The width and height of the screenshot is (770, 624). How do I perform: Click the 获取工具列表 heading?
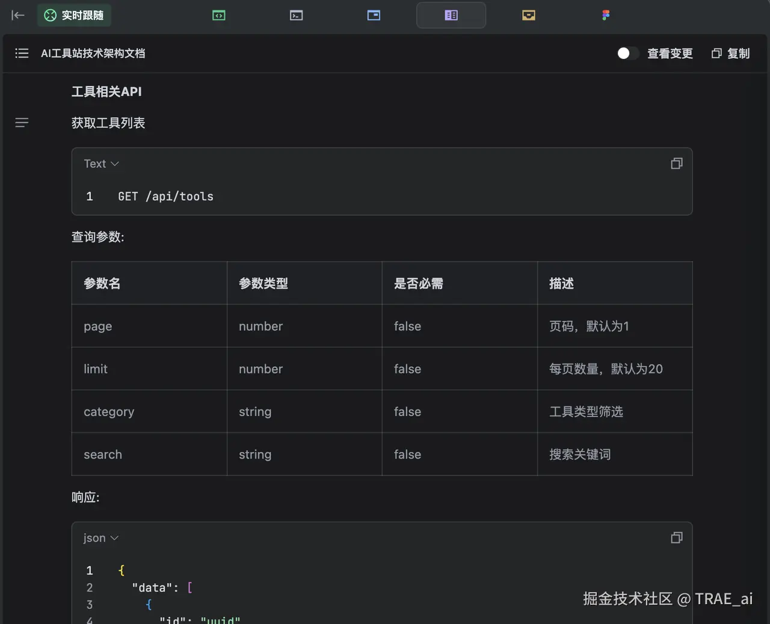click(108, 123)
